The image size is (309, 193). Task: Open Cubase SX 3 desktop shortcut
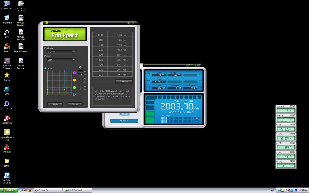7,119
